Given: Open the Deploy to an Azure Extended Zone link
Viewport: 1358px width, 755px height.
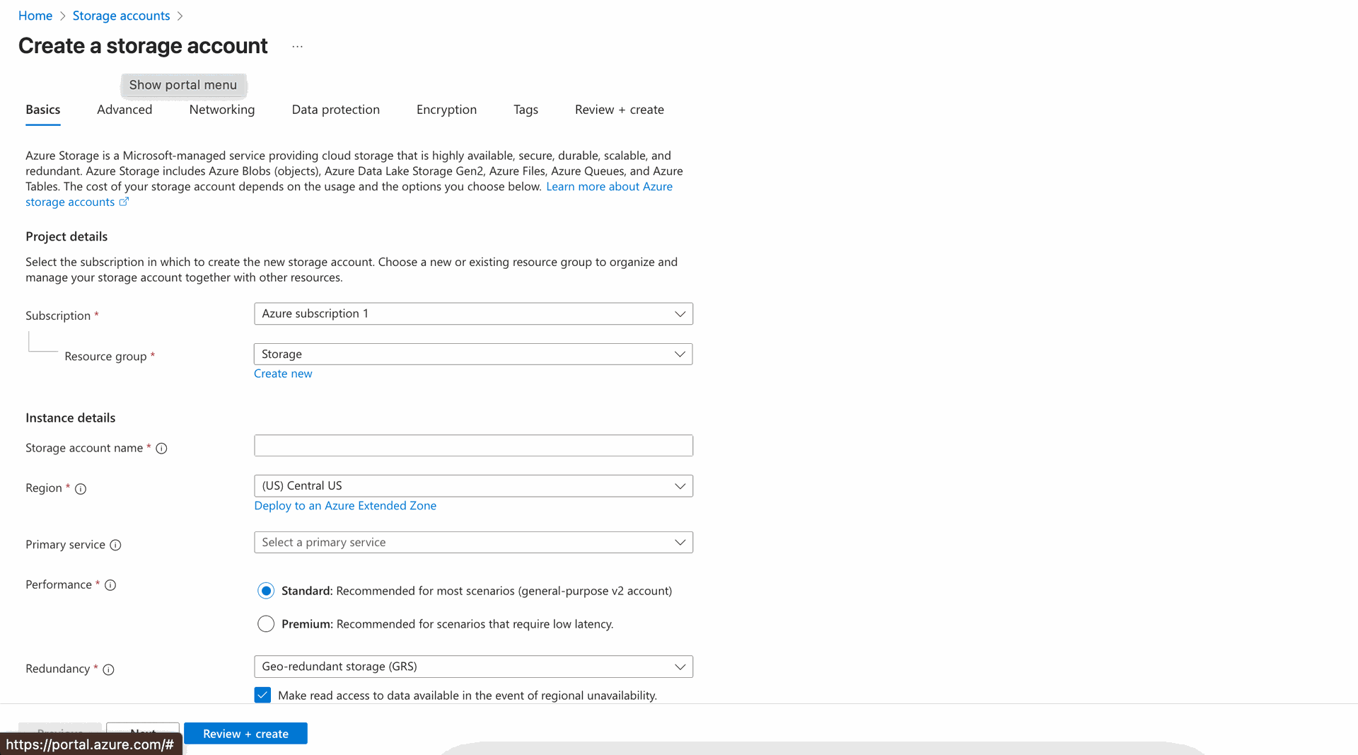Looking at the screenshot, I should point(345,506).
